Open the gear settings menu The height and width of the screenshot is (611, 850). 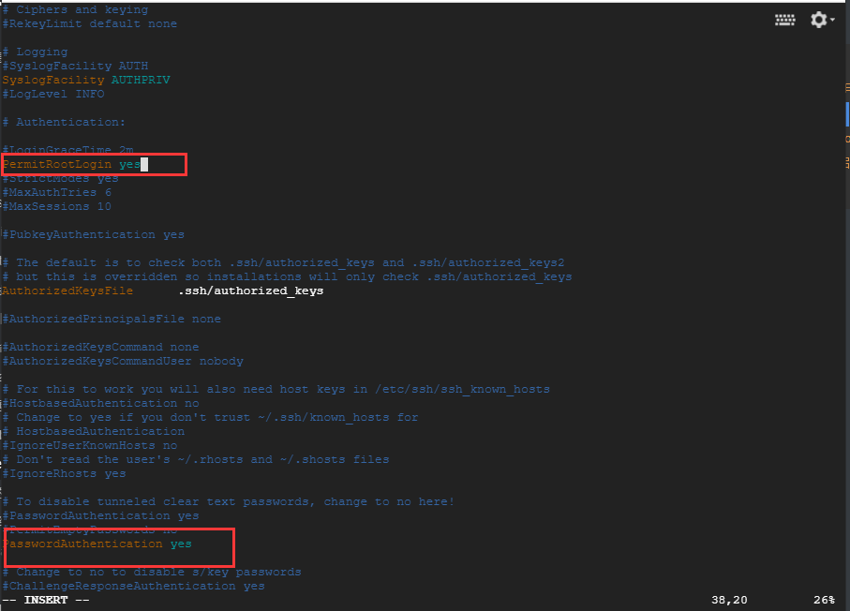(x=817, y=19)
